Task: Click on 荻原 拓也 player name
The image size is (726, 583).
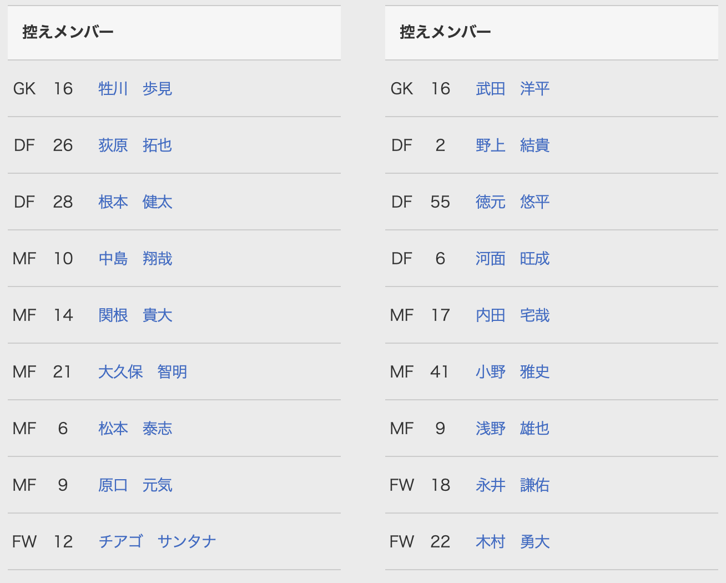Action: tap(135, 145)
